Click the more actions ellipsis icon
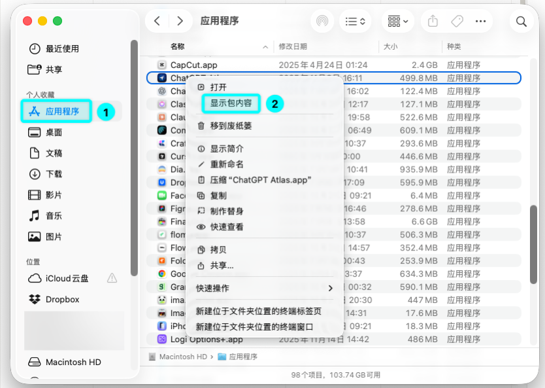The image size is (545, 388). 481,21
